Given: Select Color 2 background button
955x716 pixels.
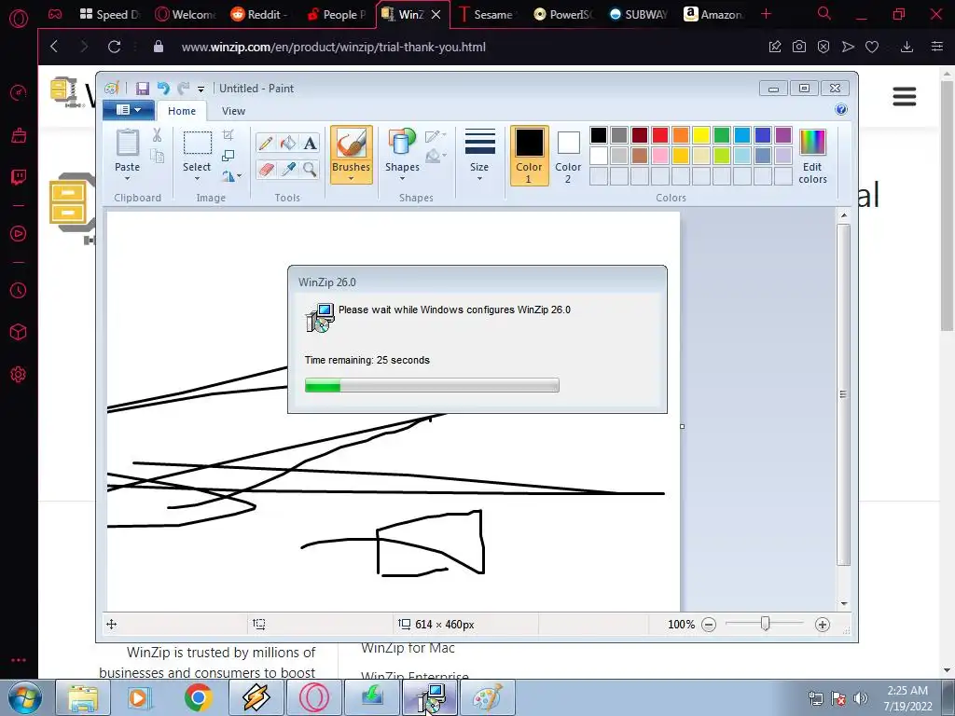Looking at the screenshot, I should 568,156.
